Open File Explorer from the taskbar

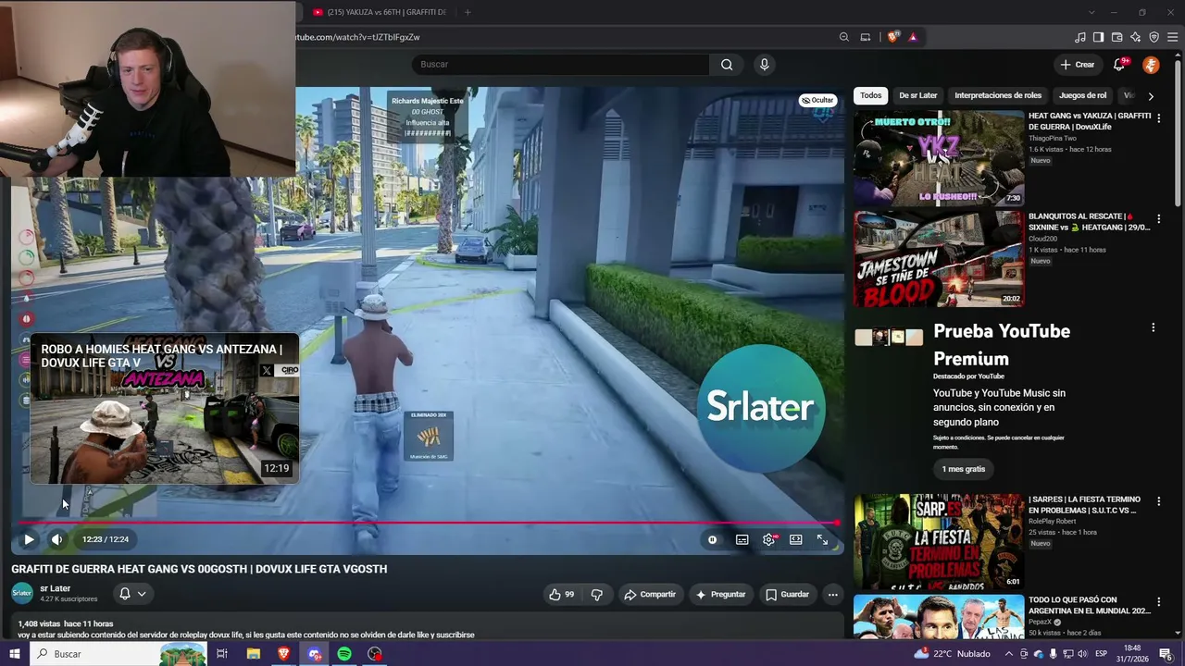tap(253, 654)
